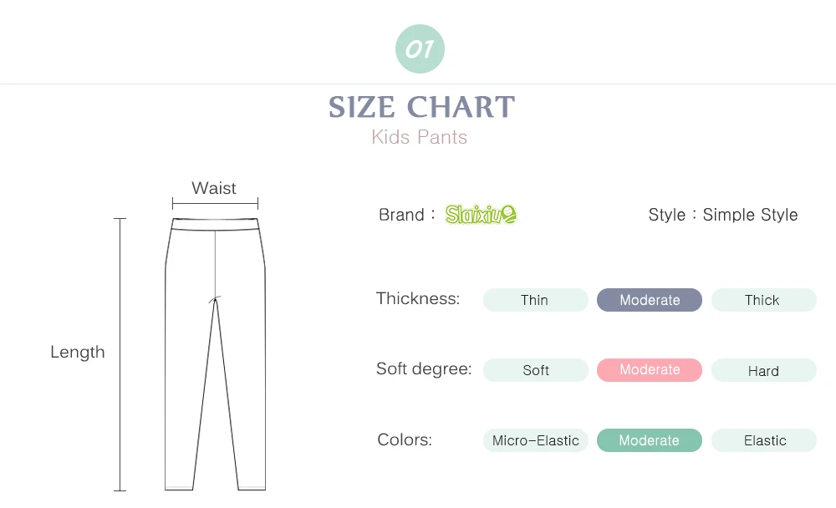
Task: Pick the Micro-Elastic option
Action: [x=535, y=440]
